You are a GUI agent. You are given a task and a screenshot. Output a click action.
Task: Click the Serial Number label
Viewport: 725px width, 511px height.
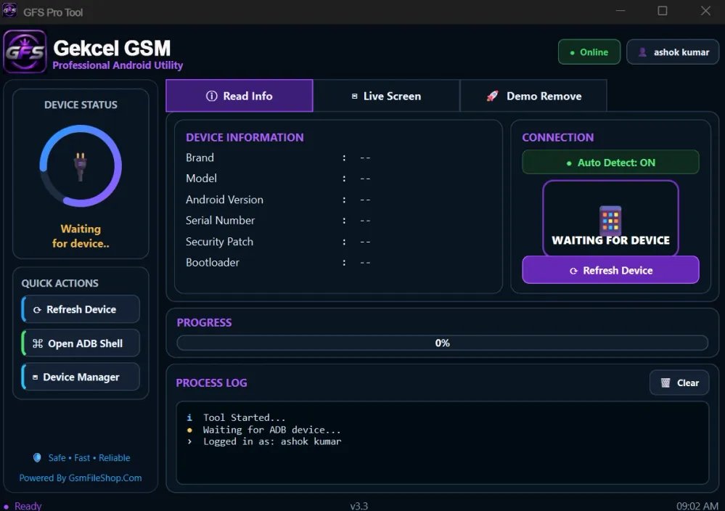pos(220,221)
